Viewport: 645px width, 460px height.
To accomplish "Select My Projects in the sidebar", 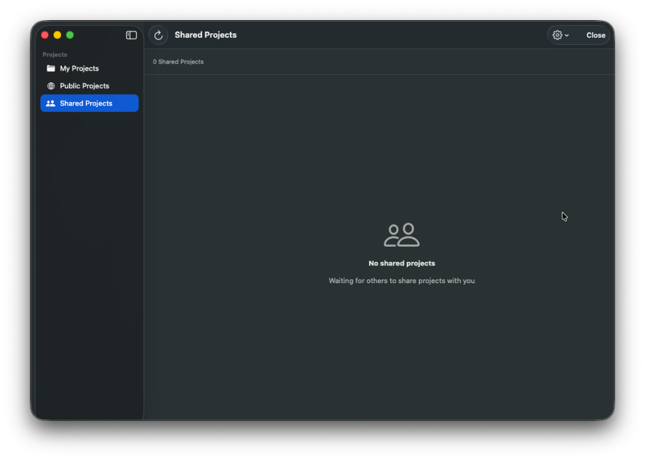I will 79,68.
